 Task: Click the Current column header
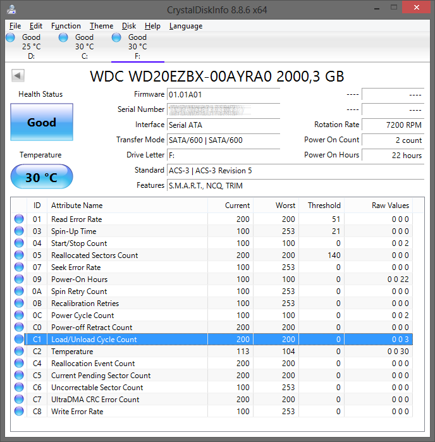point(230,206)
